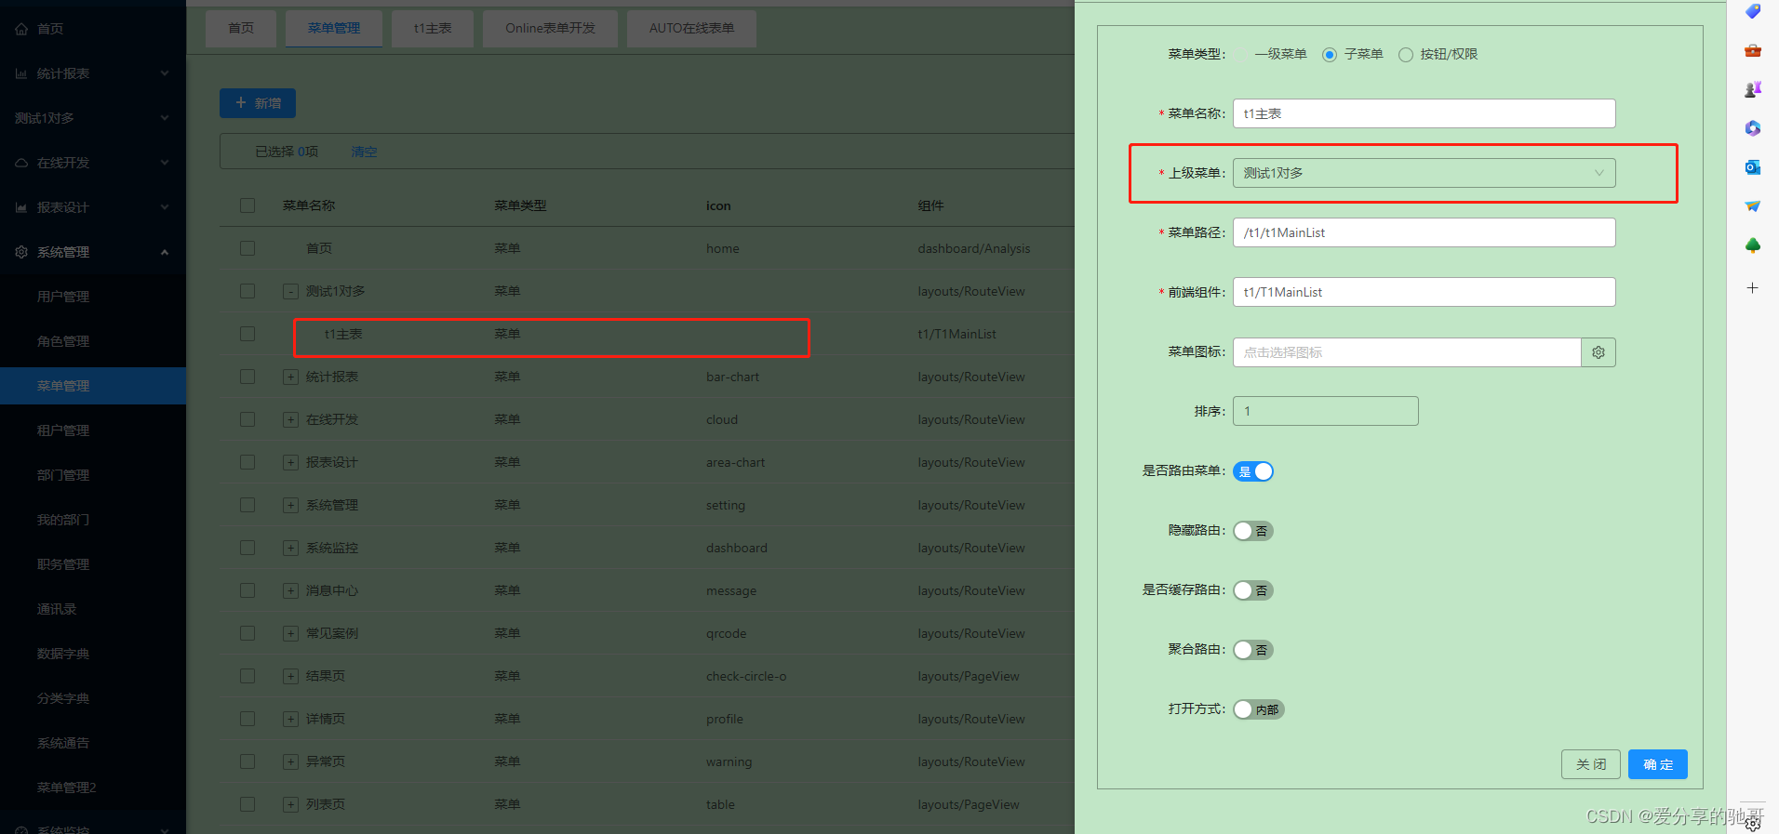Expand the 测试1对多 sidebar menu chevron
1779x834 pixels.
tap(165, 118)
